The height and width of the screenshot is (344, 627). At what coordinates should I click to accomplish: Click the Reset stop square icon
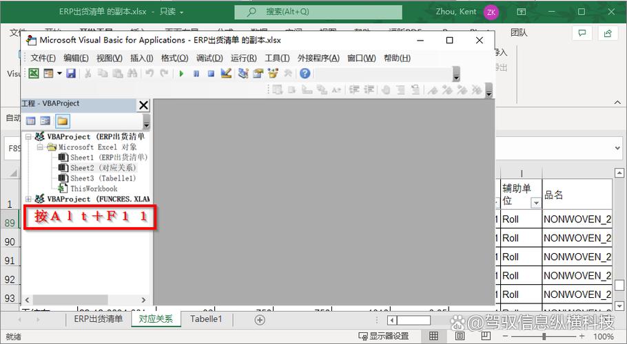211,74
